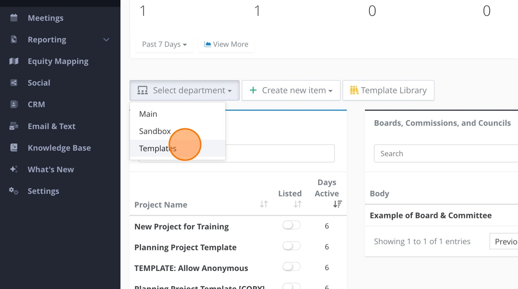
Task: Click the CRM contact card icon
Action: tap(14, 104)
